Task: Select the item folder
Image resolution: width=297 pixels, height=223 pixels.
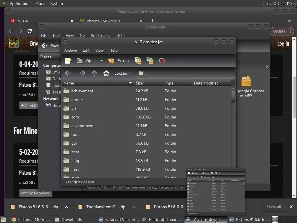Action: click(x=146, y=152)
